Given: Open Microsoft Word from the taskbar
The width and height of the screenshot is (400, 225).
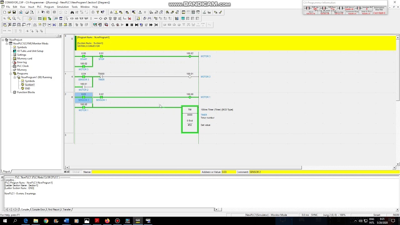Looking at the screenshot, I should [66, 221].
